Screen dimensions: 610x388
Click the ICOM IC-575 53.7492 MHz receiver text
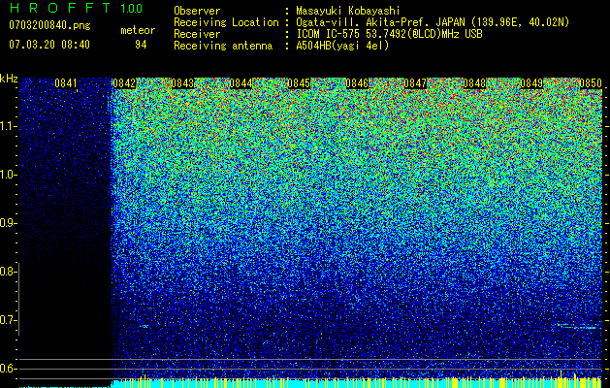click(390, 34)
